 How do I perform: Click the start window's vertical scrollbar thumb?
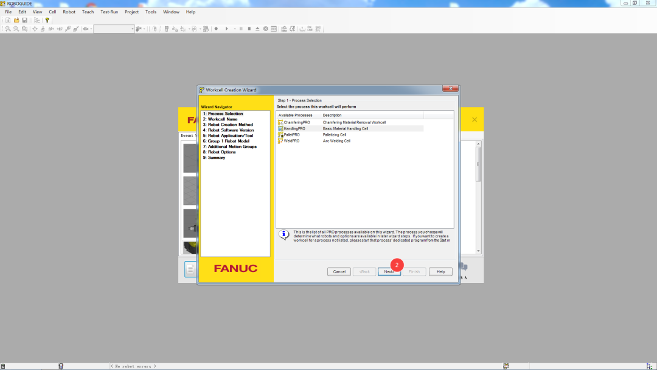click(478, 164)
